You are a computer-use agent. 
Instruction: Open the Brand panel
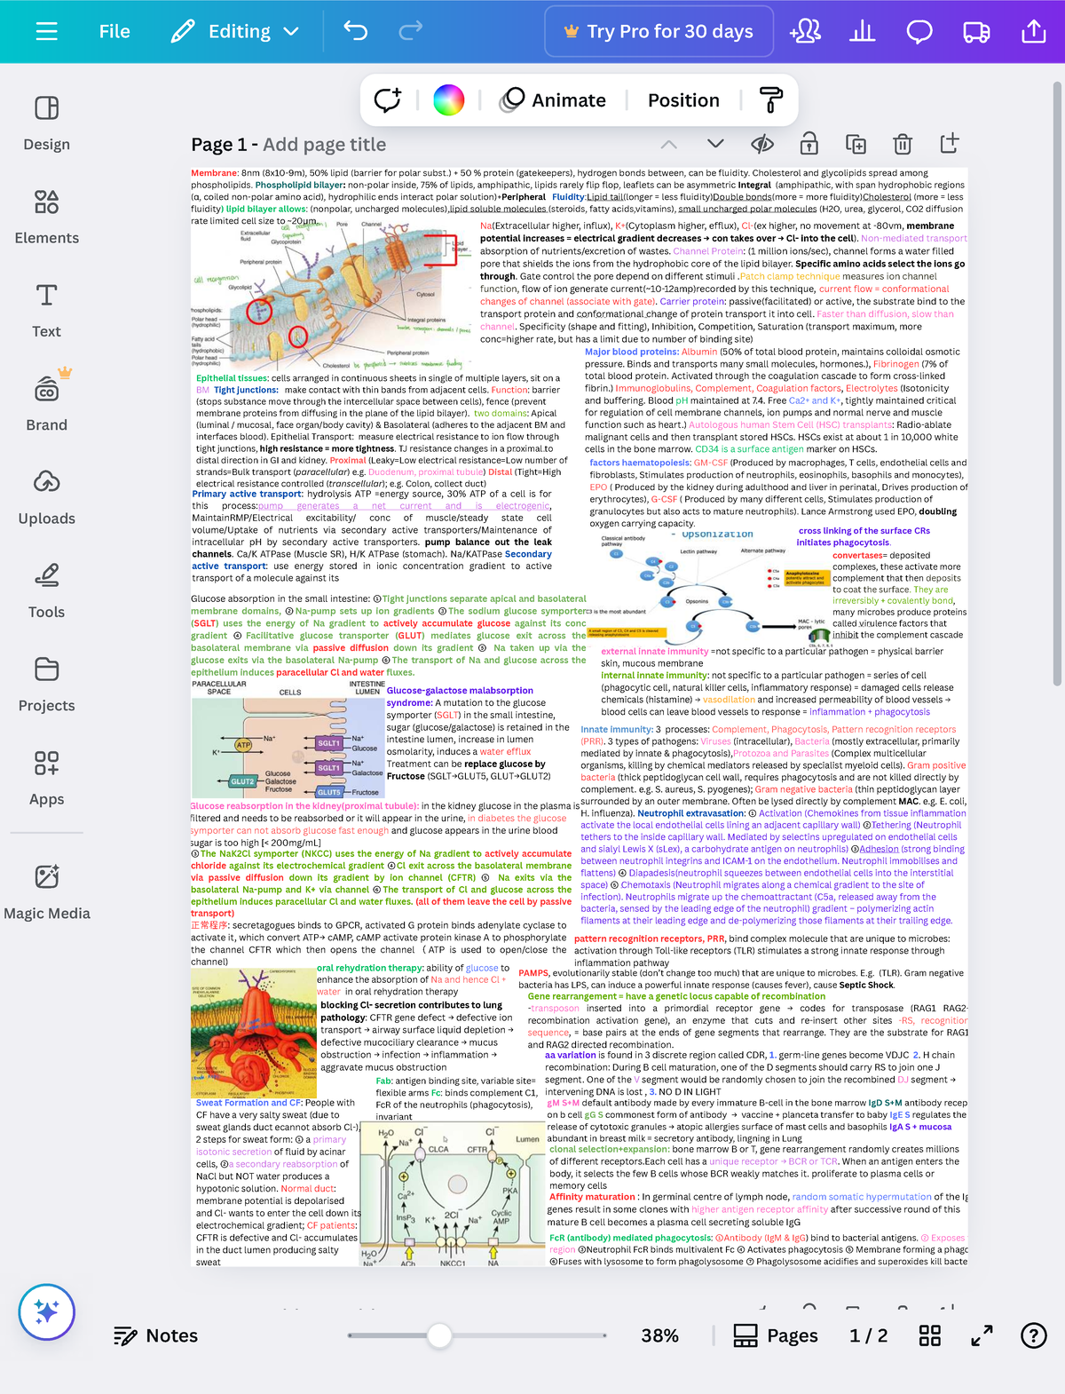46,401
